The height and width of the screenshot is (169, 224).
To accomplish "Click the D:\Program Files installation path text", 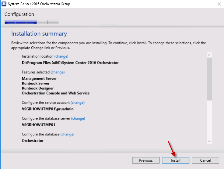I will pyautogui.click(x=70, y=63).
